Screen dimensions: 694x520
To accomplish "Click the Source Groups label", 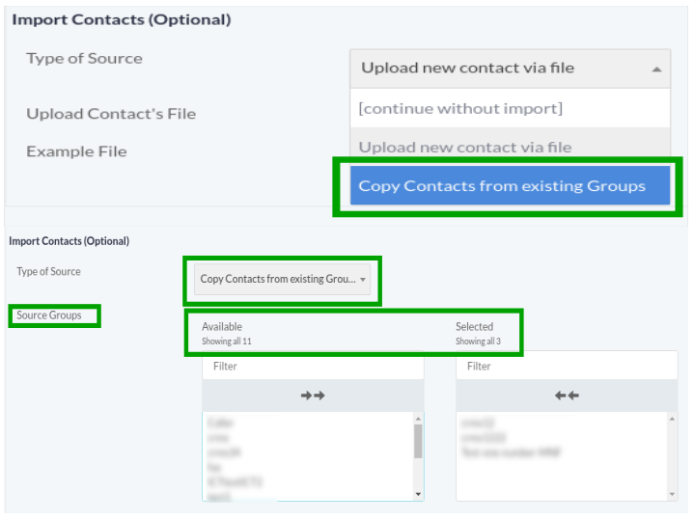I will pos(49,315).
